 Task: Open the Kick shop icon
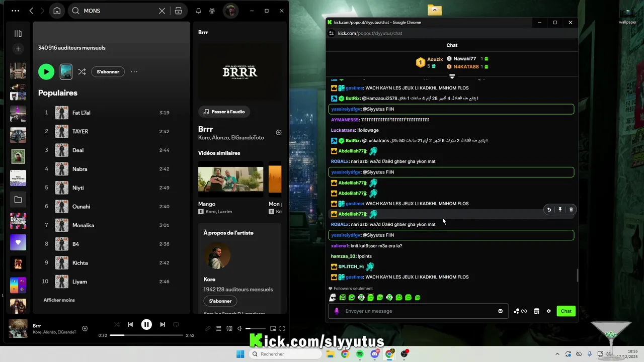tap(537, 311)
